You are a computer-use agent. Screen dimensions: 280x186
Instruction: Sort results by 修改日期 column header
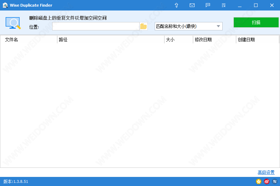(x=214, y=40)
